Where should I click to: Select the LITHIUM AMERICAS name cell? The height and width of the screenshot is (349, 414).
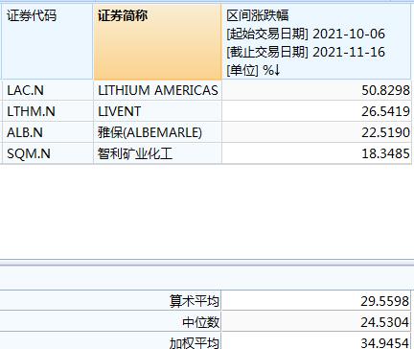pos(157,90)
